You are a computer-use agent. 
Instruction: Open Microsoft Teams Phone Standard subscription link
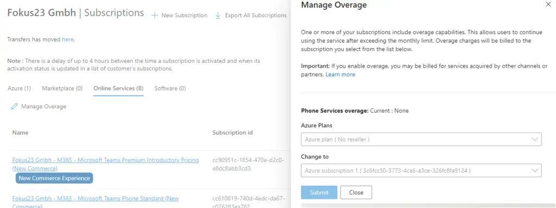96,202
